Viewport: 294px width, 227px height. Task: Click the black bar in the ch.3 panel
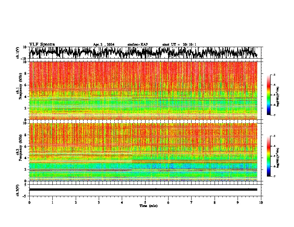(143, 190)
